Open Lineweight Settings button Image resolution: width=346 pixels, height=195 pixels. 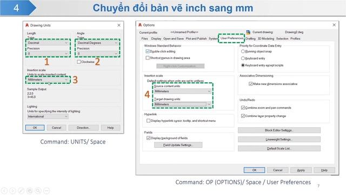click(279, 139)
